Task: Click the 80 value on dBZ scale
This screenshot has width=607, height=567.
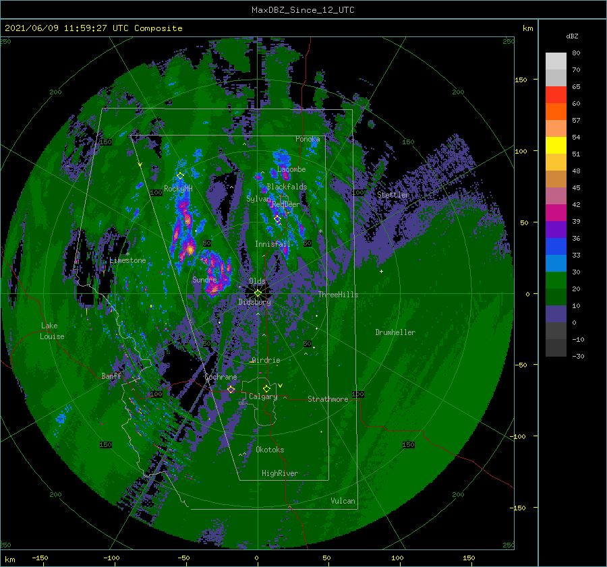Action: pyautogui.click(x=576, y=53)
